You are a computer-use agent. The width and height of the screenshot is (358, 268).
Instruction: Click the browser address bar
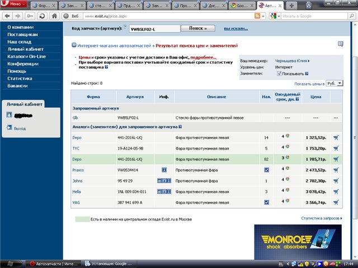(x=168, y=16)
